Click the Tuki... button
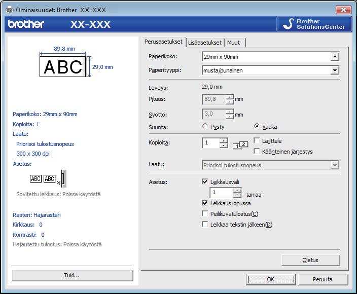This screenshot has height=294, width=357. 72,275
